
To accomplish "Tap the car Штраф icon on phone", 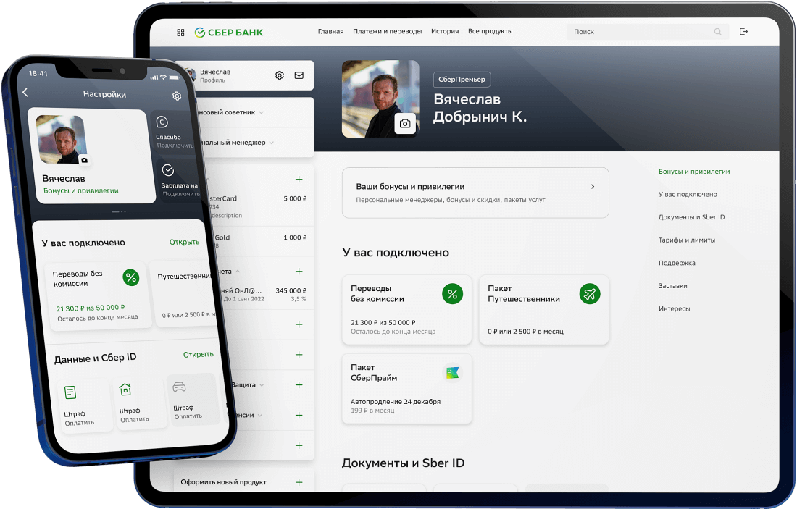I will pos(179,387).
